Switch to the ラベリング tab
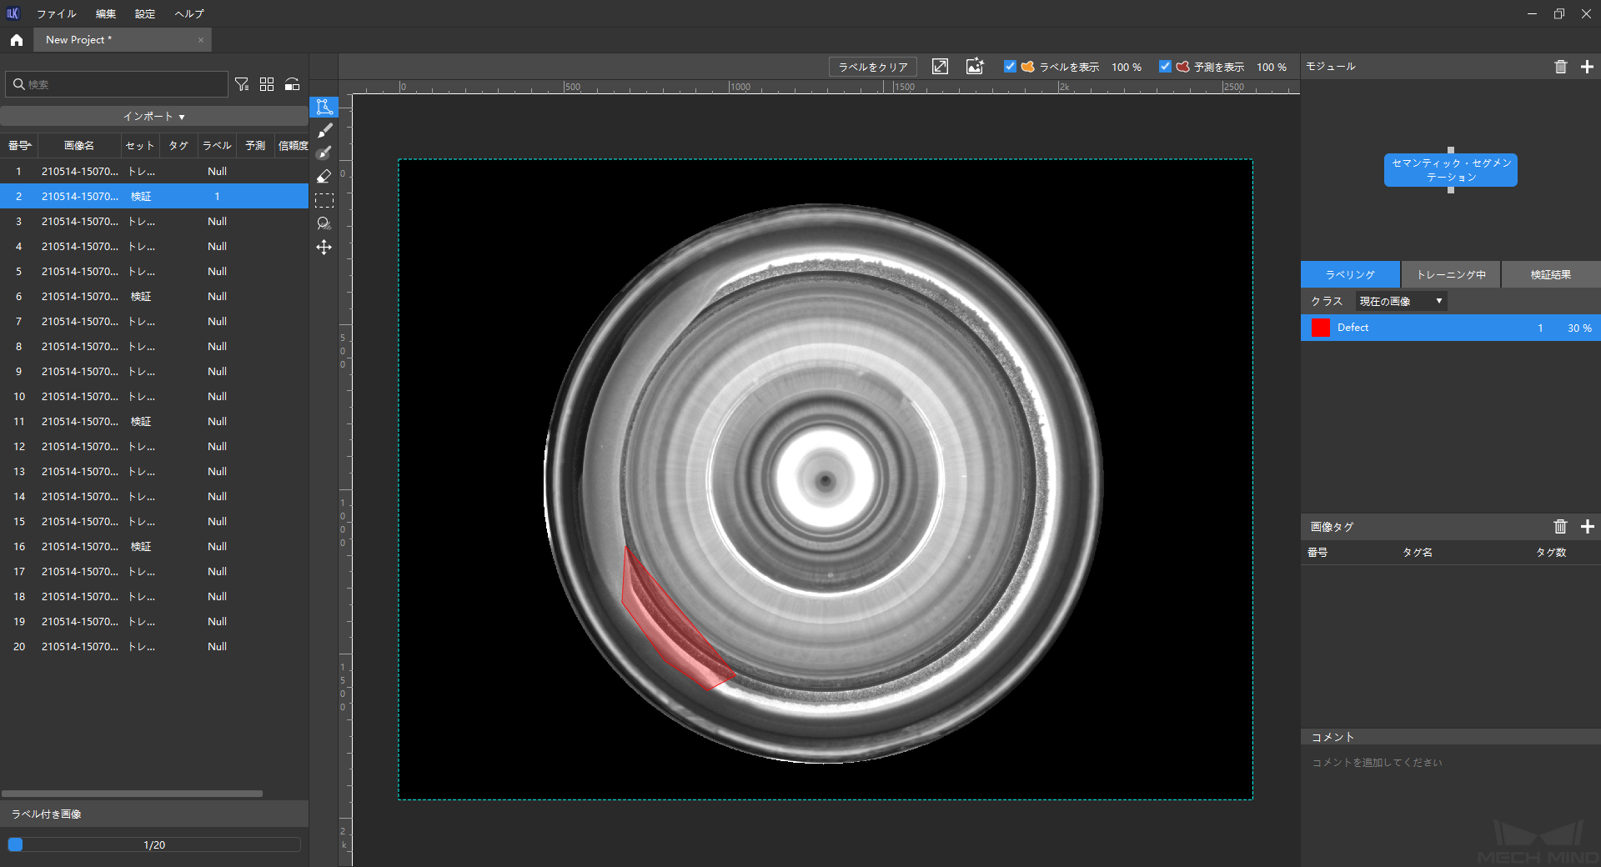 pyautogui.click(x=1350, y=274)
